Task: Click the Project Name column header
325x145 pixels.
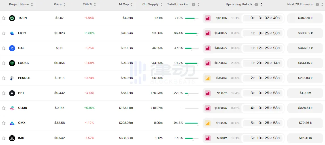Action: pos(19,5)
